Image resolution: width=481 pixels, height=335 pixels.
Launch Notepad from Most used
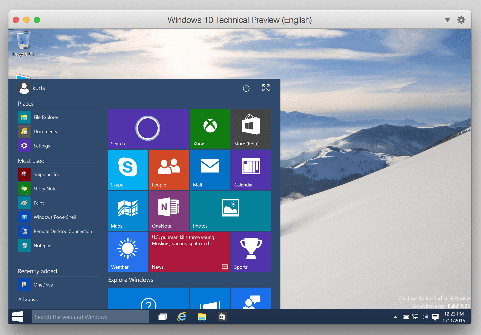click(x=58, y=246)
